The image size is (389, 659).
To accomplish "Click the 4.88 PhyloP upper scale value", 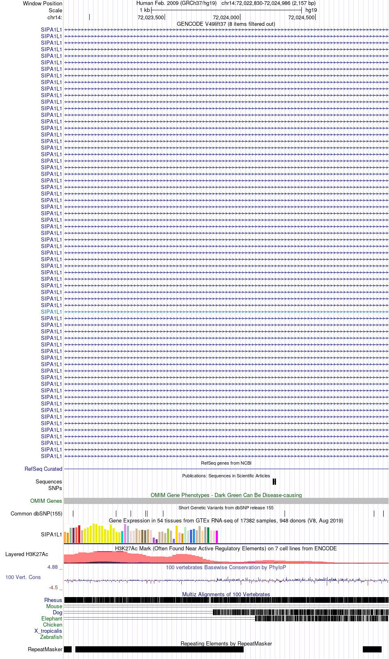I will (x=52, y=567).
